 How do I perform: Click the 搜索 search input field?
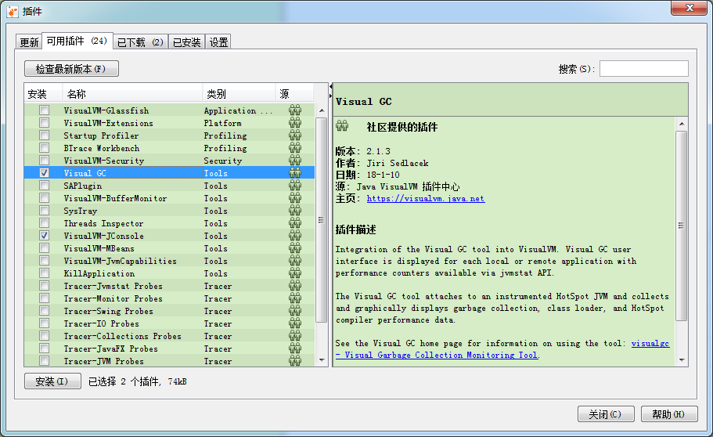click(x=644, y=69)
